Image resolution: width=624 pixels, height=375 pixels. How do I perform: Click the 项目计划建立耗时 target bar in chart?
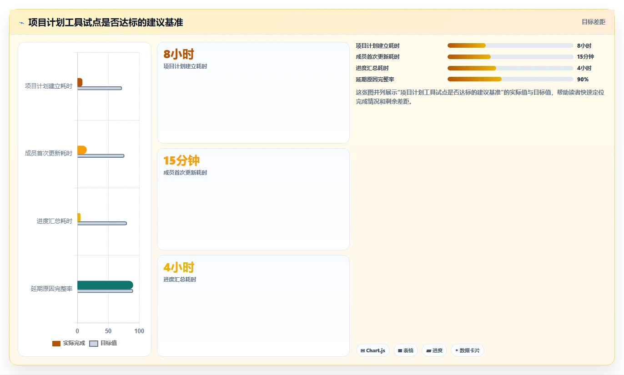click(100, 88)
